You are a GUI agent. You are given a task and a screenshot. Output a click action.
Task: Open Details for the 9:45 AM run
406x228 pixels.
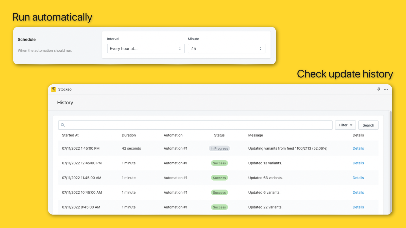pyautogui.click(x=358, y=207)
